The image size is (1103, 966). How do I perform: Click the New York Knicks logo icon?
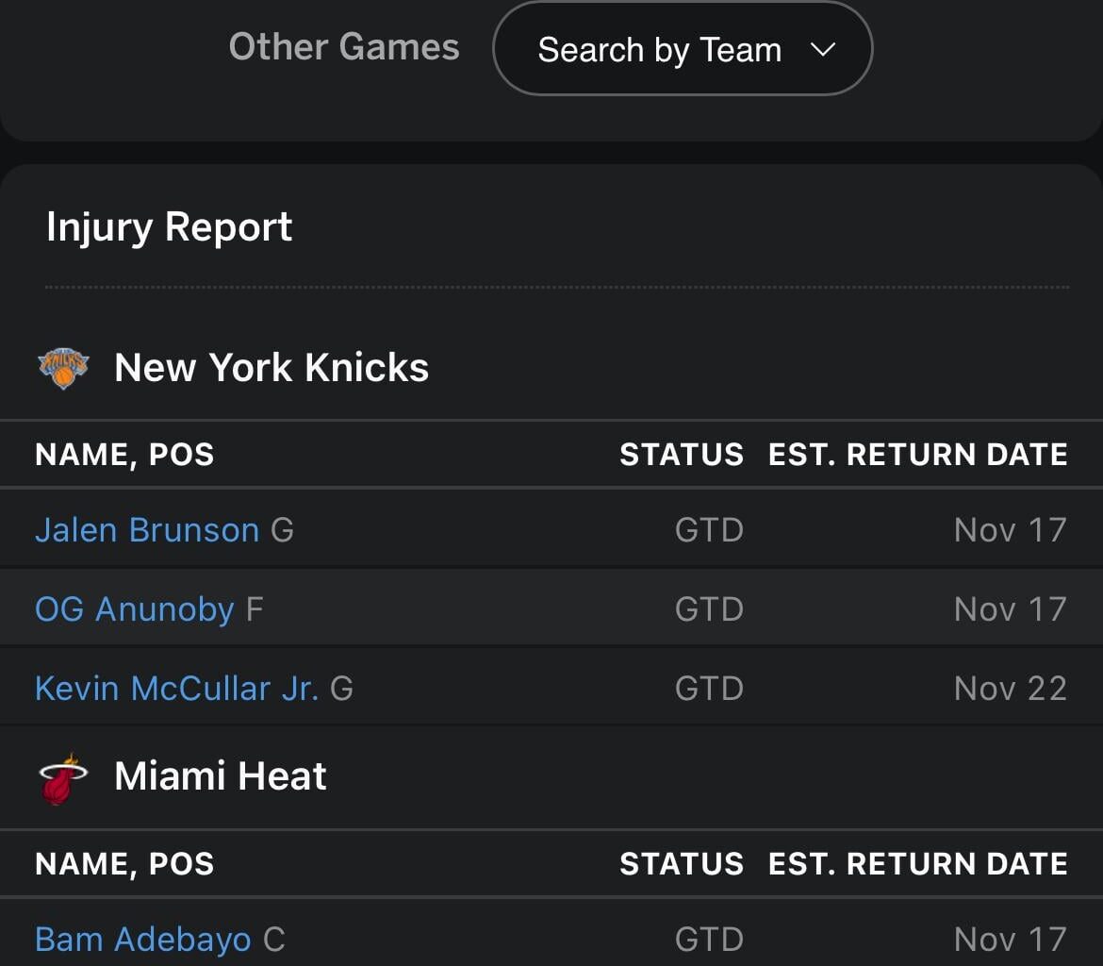tap(62, 368)
